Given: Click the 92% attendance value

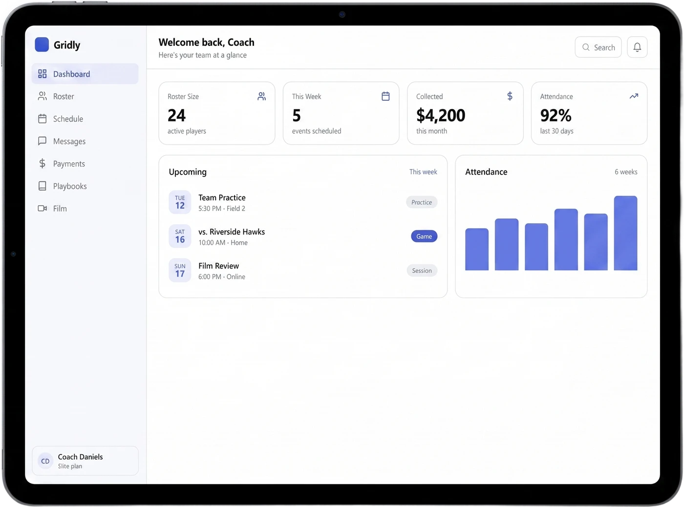Looking at the screenshot, I should (x=556, y=115).
